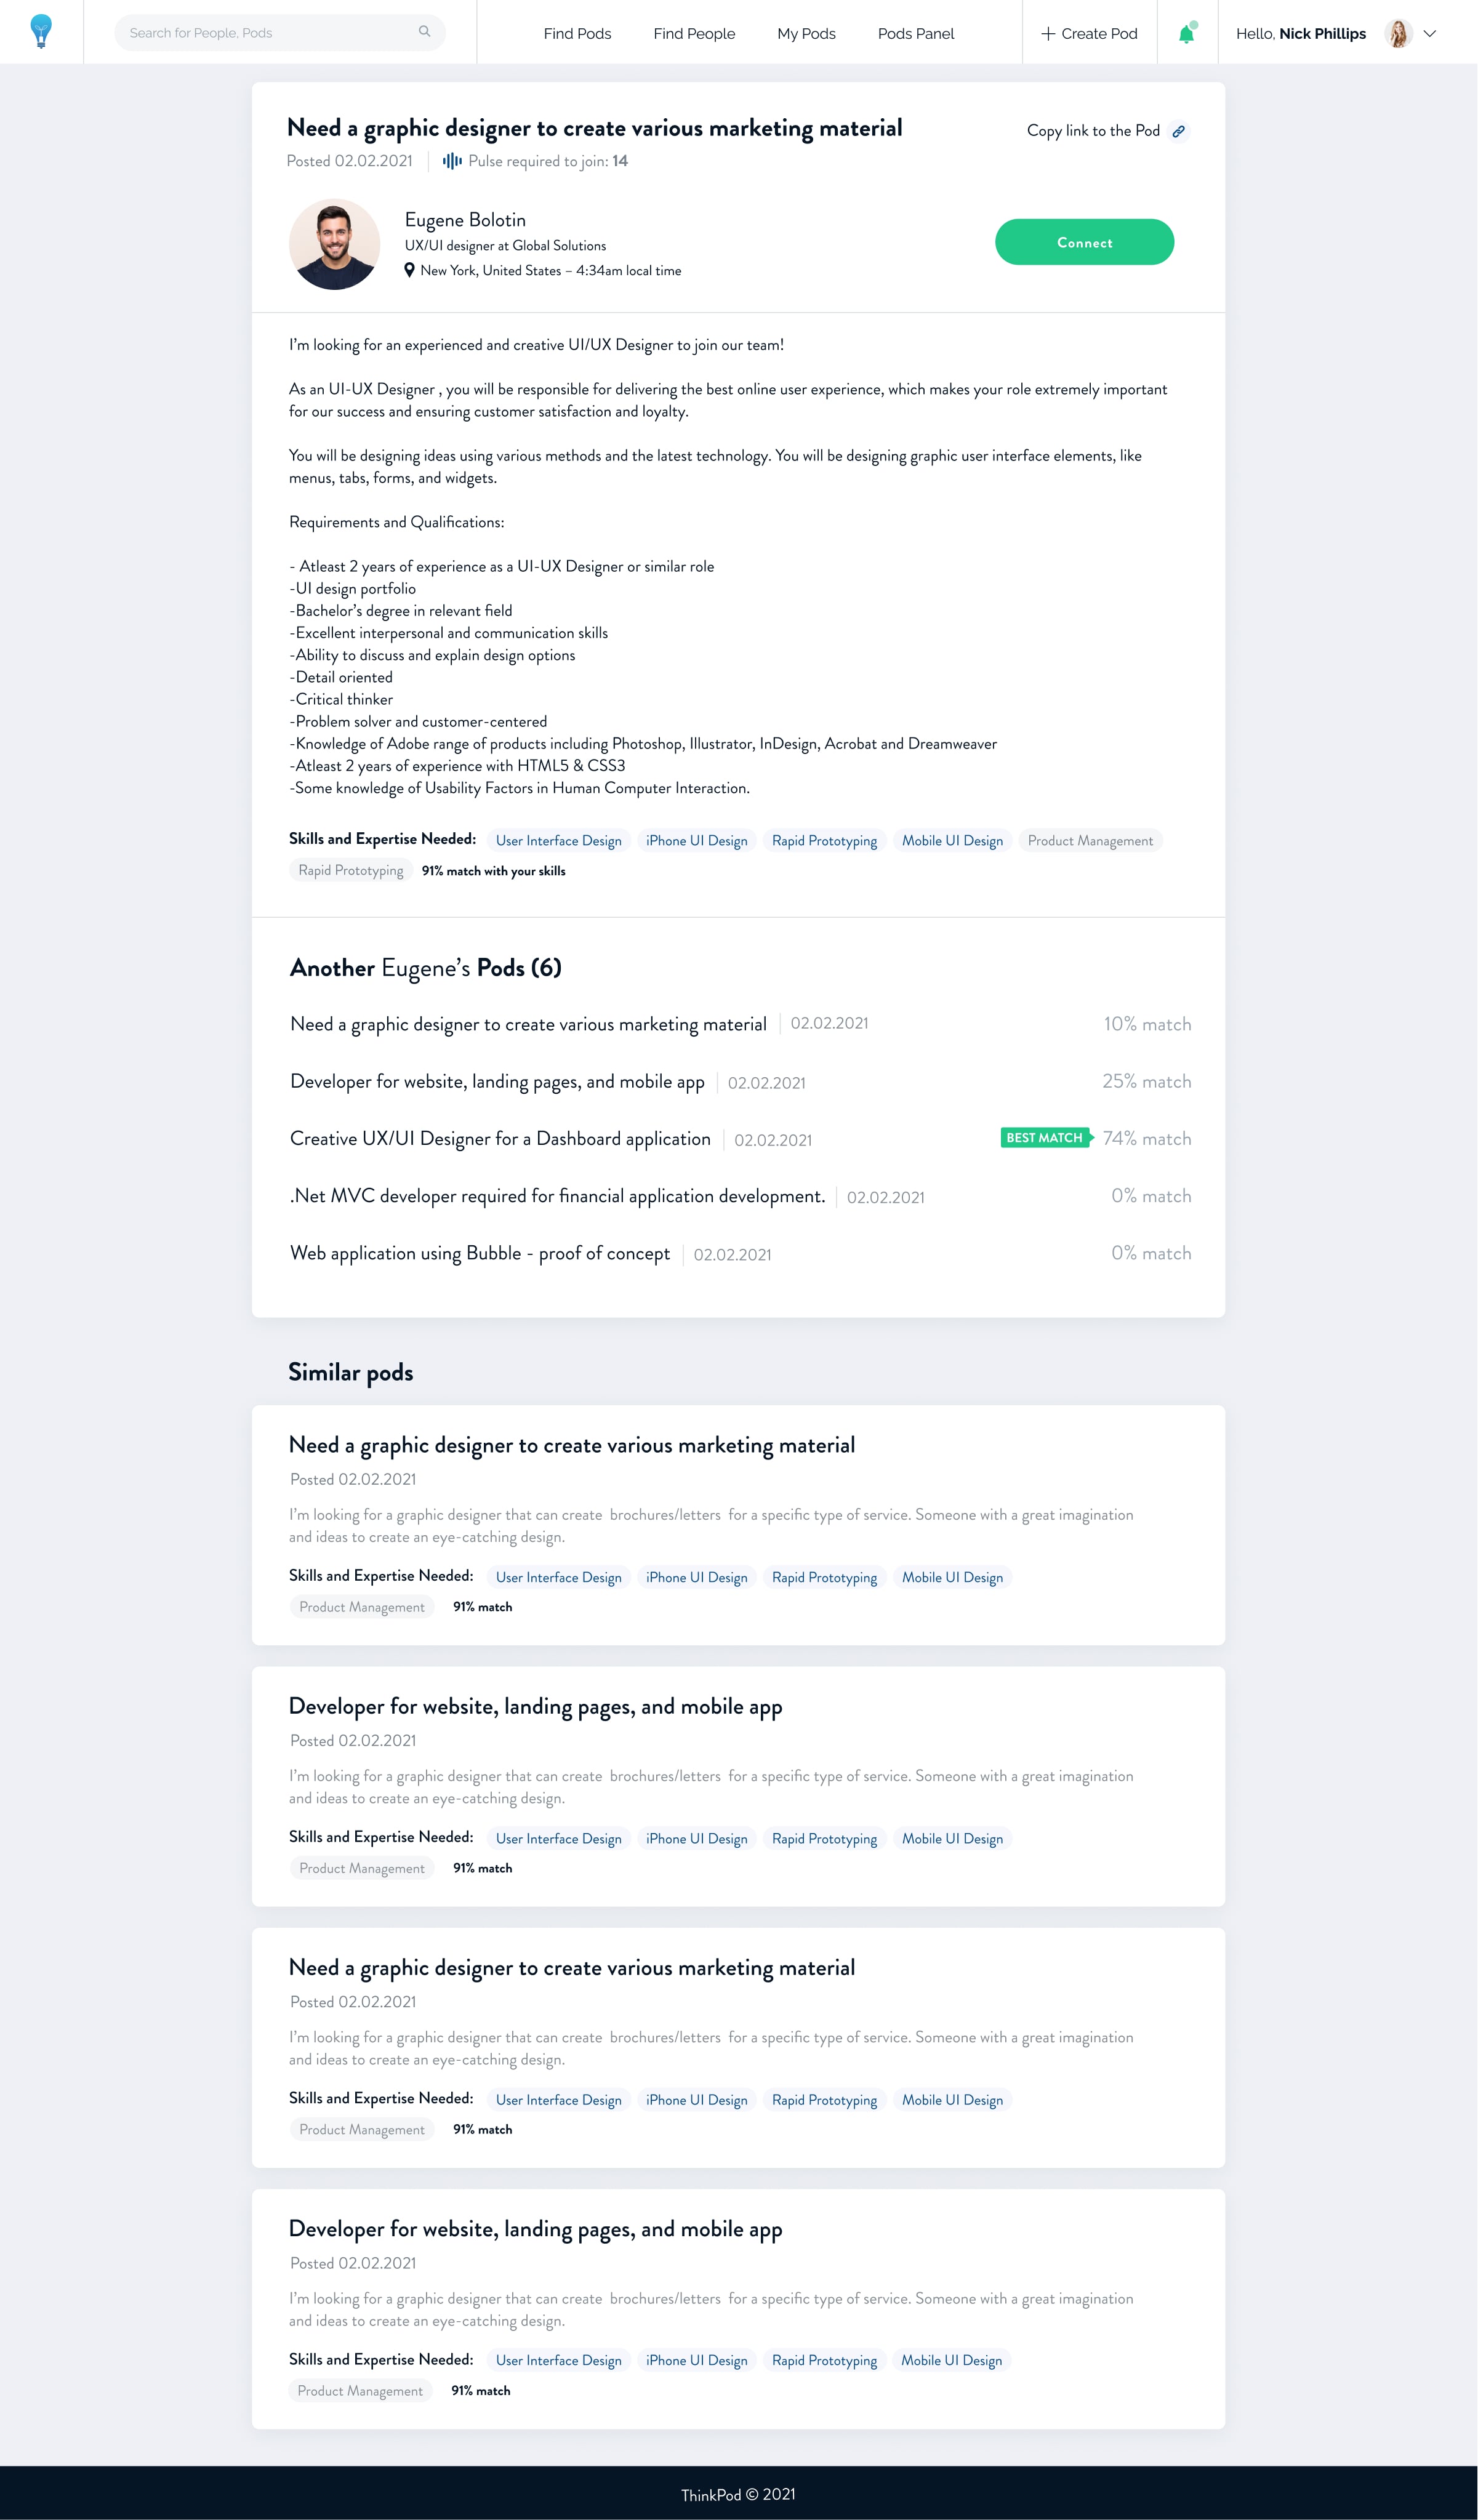1478x2520 pixels.
Task: Go to the My Pods page
Action: (806, 33)
